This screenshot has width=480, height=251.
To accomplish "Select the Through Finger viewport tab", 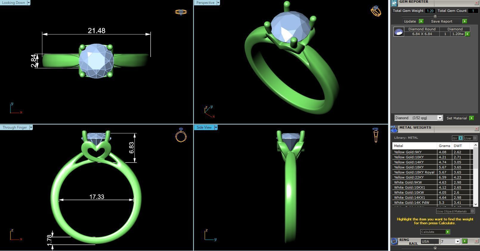I will [x=15, y=127].
